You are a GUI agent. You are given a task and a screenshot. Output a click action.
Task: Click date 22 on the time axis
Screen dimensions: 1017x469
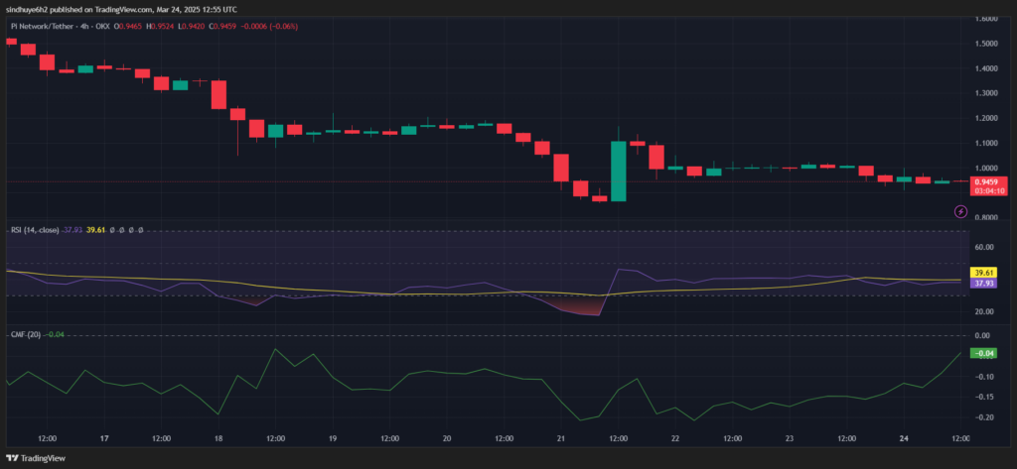coord(675,438)
